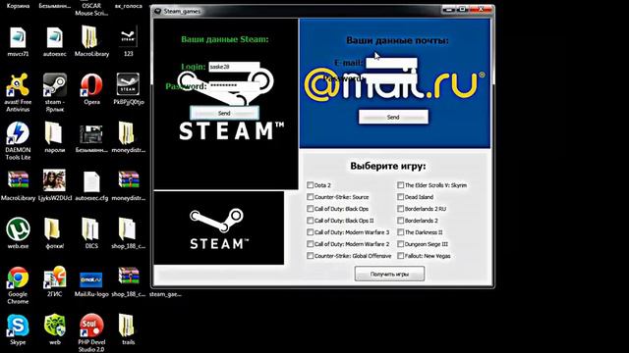
Task: Enable Counter-Strike: Global Offensive checkbox
Action: 311,256
